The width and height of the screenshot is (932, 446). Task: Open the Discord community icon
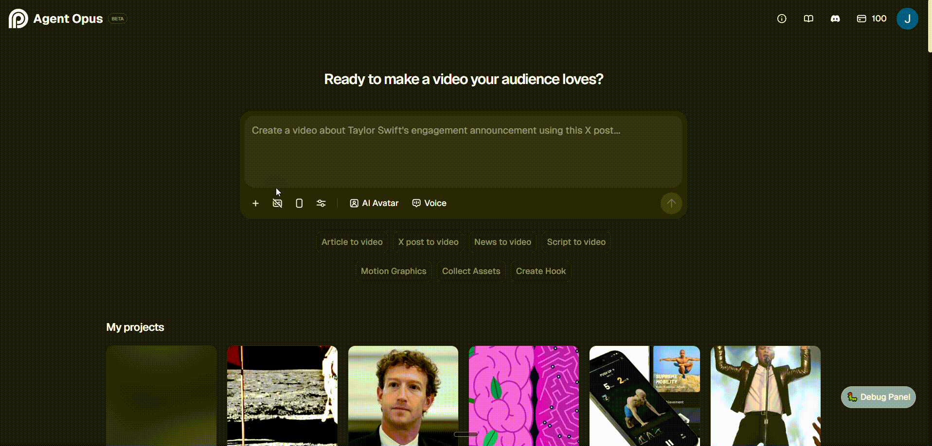point(835,18)
